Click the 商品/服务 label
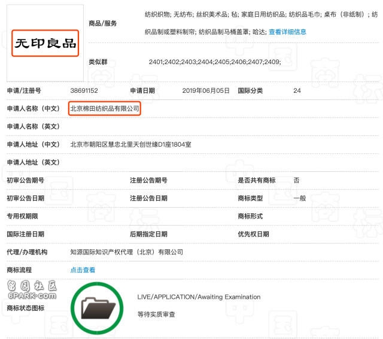Screen dimensions: 383x339 click(x=103, y=23)
